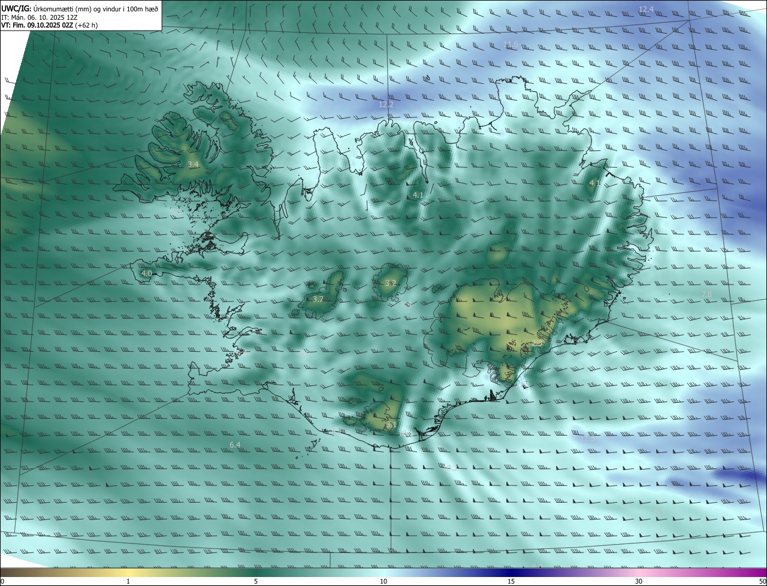Screen dimensions: 767x586
Task: Click the "UWC/IG:" source label
Action: click(x=16, y=8)
